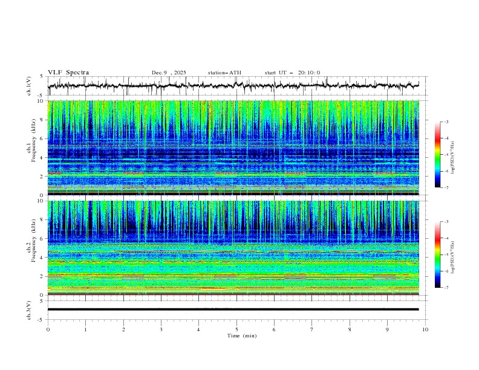The image size is (479, 370).
Task: Click the ch.3(V) axis label
Action: (29, 310)
